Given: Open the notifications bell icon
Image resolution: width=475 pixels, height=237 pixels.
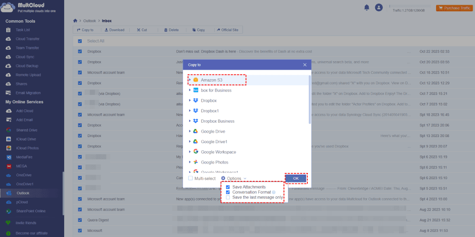Looking at the screenshot, I should click(x=367, y=8).
